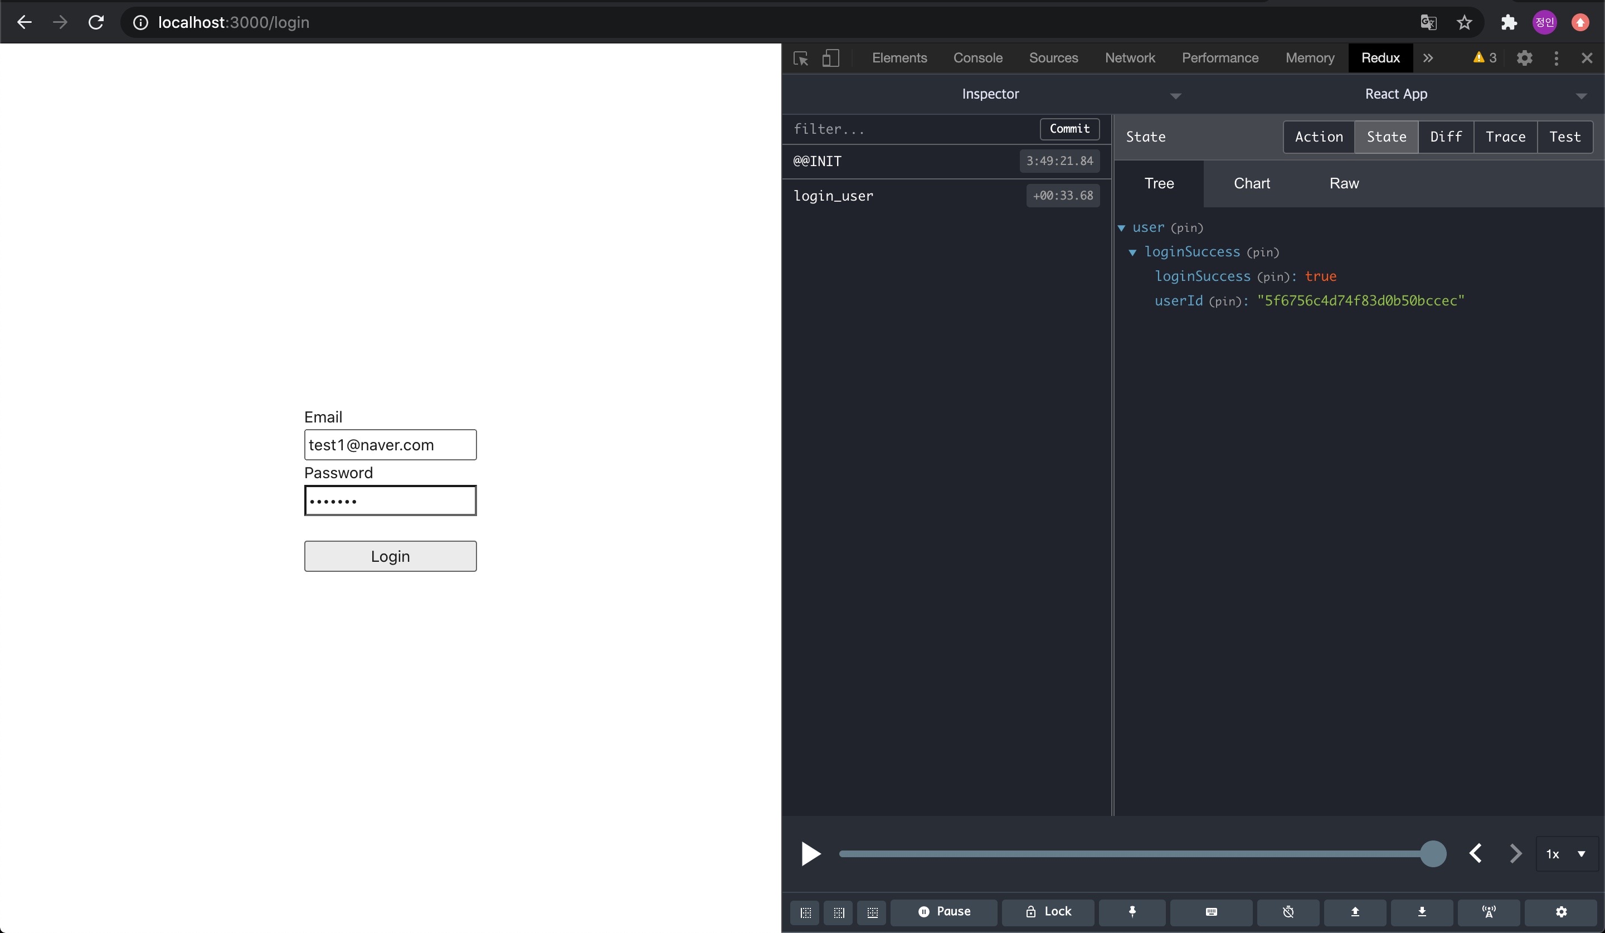Collapse the user tree node

pyautogui.click(x=1122, y=228)
